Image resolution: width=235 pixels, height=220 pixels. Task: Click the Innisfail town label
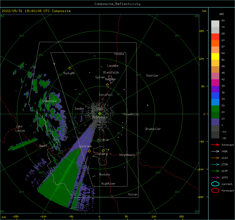[105, 95]
